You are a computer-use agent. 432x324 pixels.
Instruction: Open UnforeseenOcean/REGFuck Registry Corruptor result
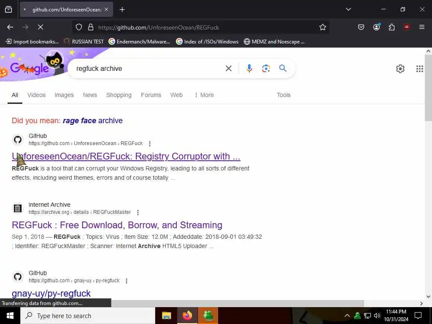point(126,156)
